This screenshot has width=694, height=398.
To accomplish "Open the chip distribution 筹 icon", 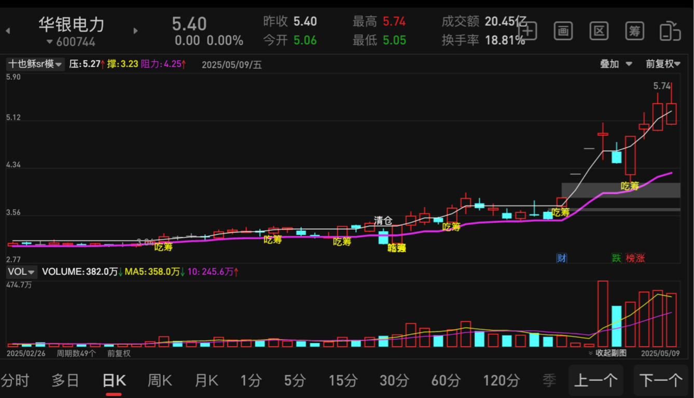I will [x=634, y=31].
